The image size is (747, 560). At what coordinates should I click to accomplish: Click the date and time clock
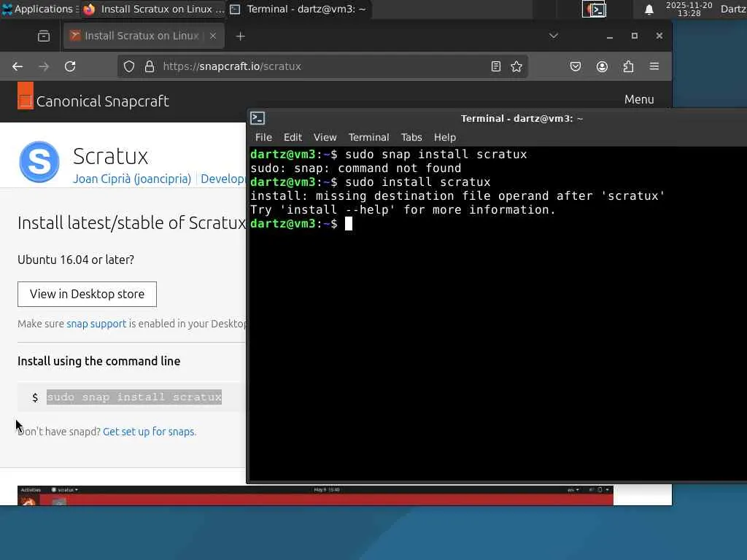click(x=689, y=9)
